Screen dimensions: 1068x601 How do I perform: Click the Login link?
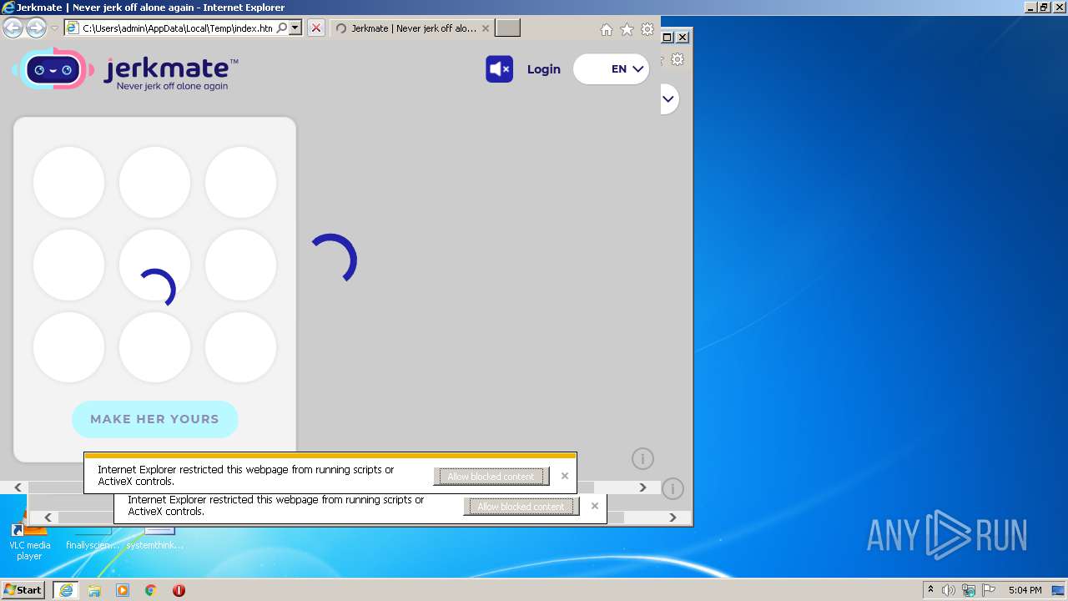pos(543,69)
